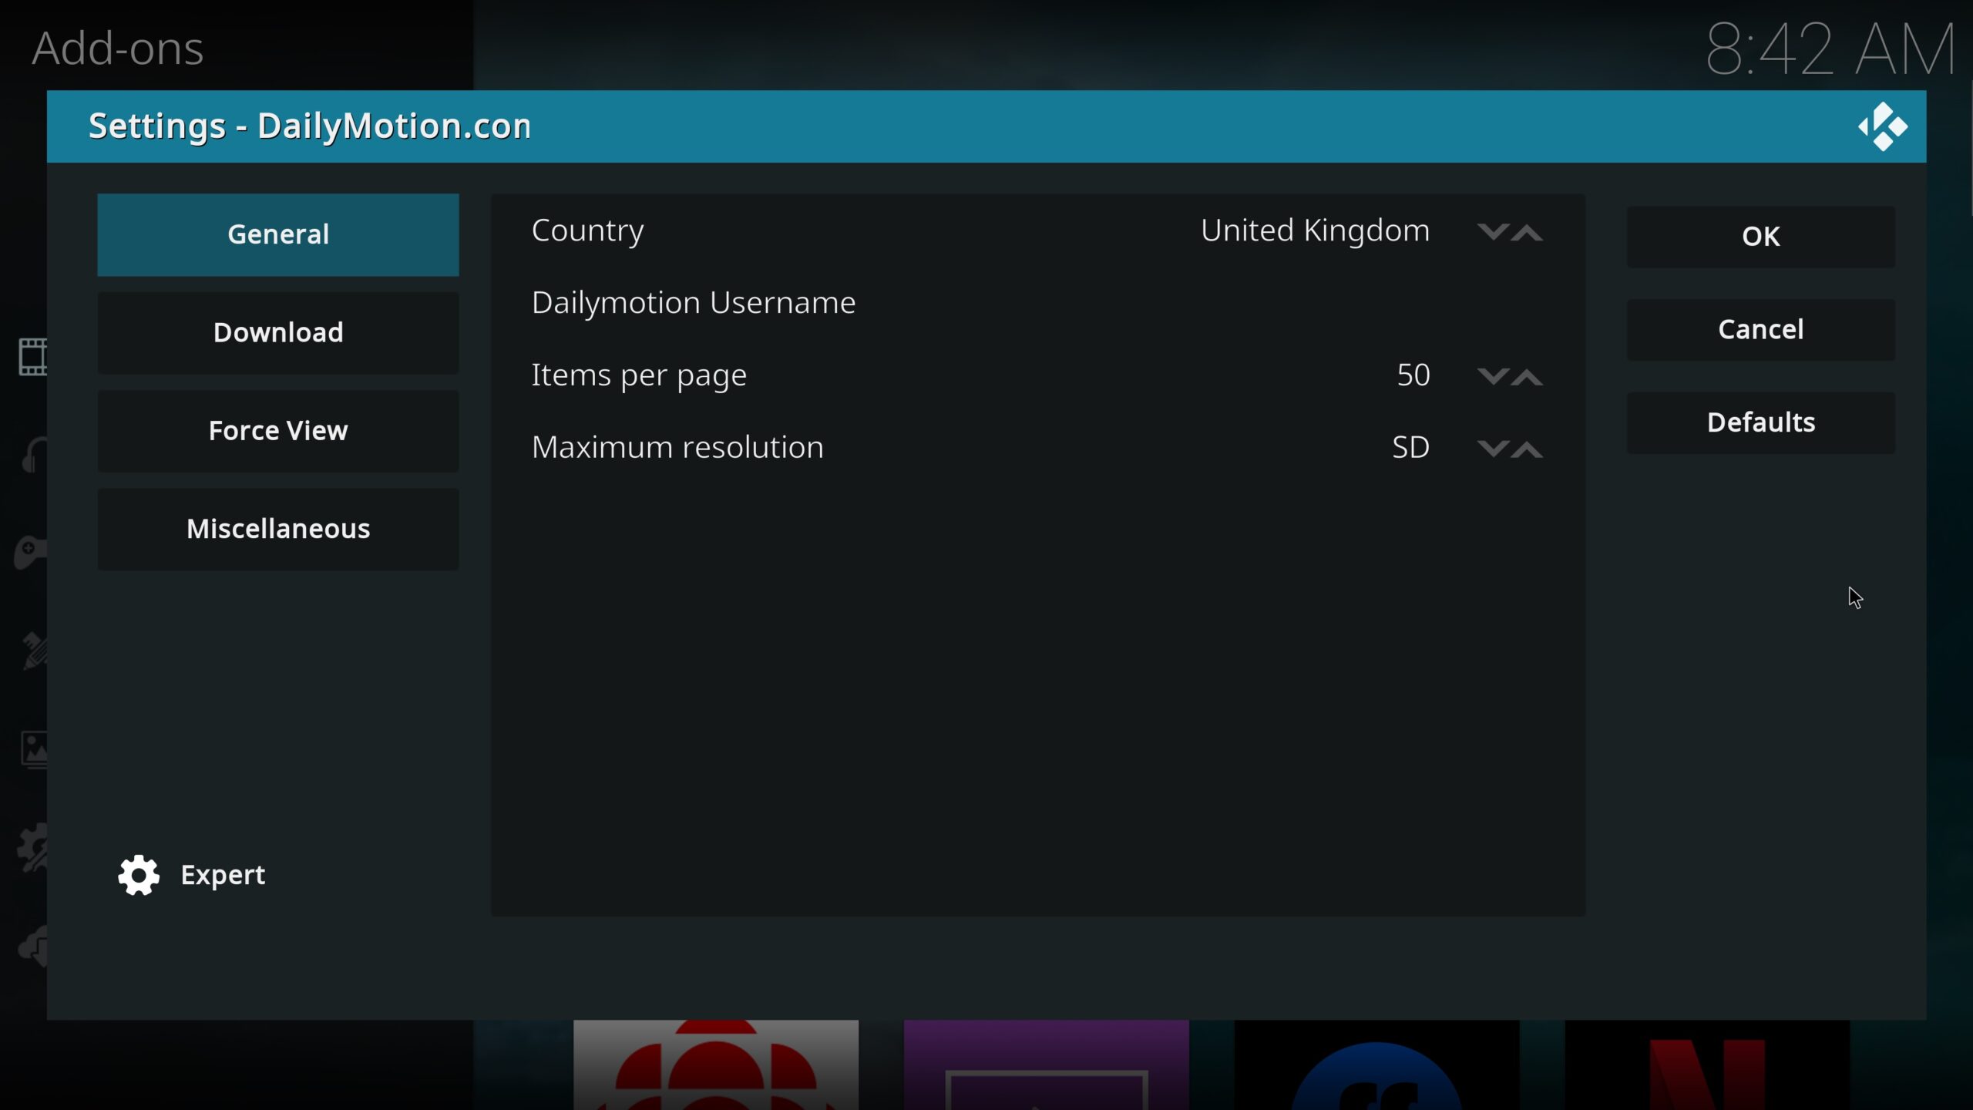Switch to the Download settings tab
Viewport: 1973px width, 1110px height.
click(278, 332)
